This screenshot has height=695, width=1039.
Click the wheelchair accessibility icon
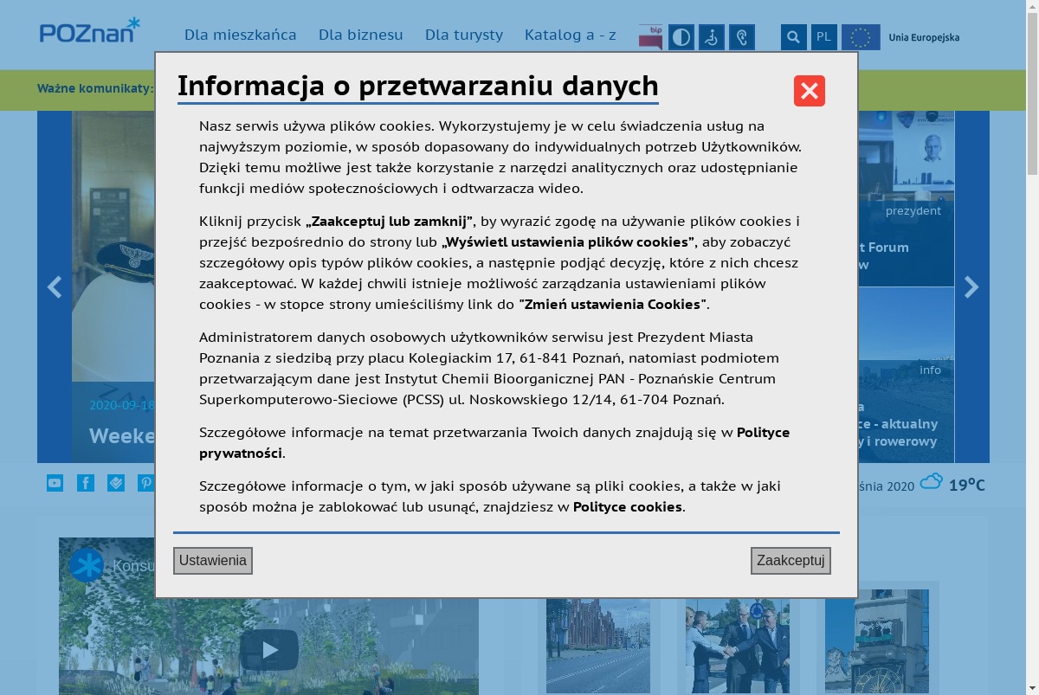click(712, 37)
